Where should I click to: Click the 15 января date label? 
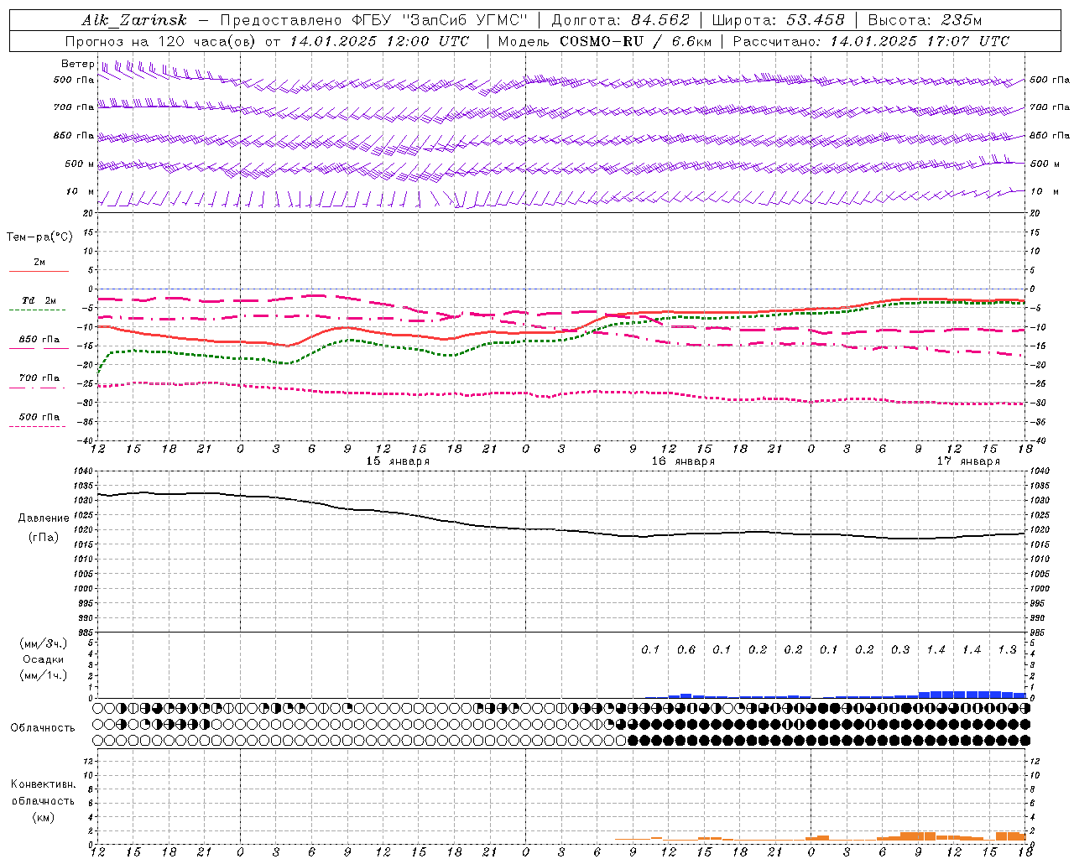coord(398,461)
